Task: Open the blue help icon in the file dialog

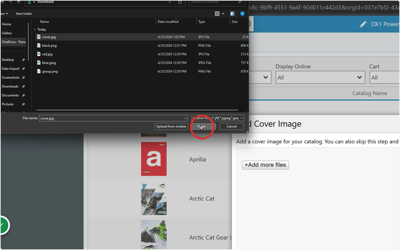Action: pyautogui.click(x=242, y=14)
